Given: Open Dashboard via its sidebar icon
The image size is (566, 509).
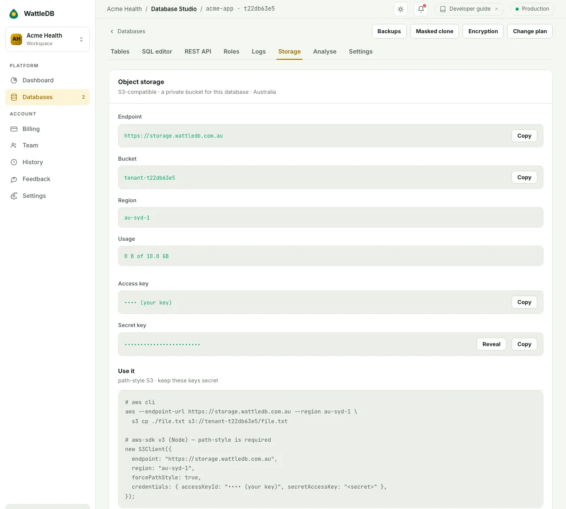Looking at the screenshot, I should coord(14,80).
